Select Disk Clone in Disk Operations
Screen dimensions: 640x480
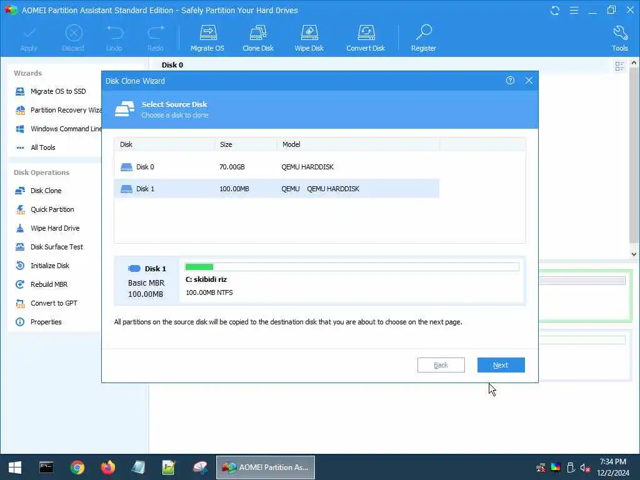(38, 191)
